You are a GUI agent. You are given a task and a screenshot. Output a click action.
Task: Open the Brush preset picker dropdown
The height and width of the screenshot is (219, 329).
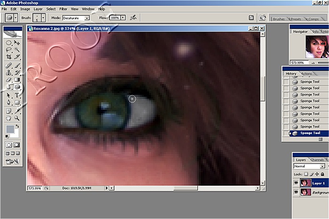pos(43,18)
